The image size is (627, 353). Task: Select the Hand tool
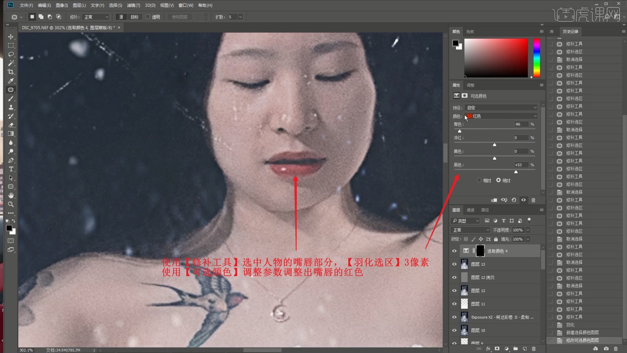[11, 195]
